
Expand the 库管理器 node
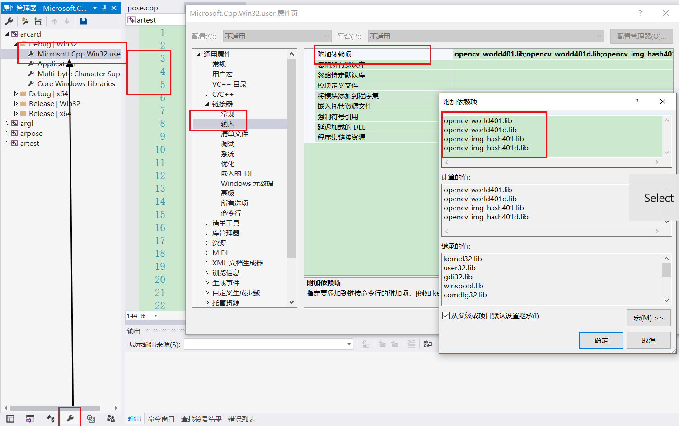pos(207,233)
